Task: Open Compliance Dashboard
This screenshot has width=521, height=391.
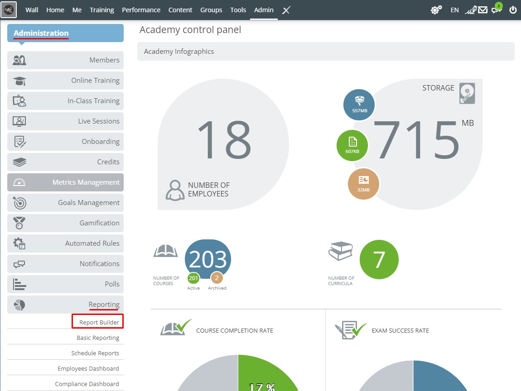Action: pyautogui.click(x=87, y=384)
